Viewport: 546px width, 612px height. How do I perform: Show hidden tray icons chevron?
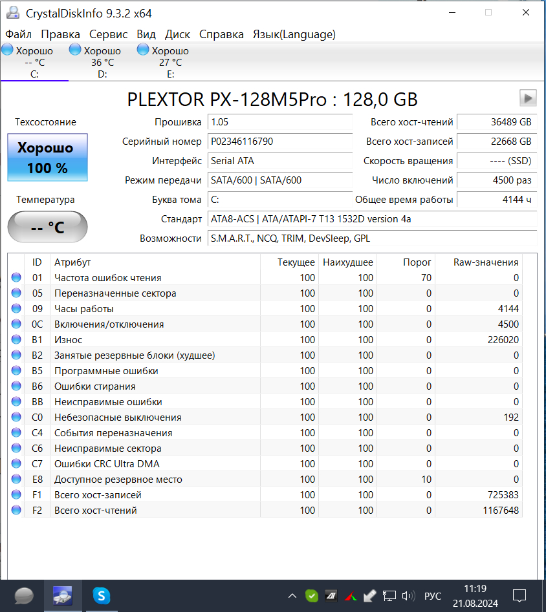[x=292, y=596]
